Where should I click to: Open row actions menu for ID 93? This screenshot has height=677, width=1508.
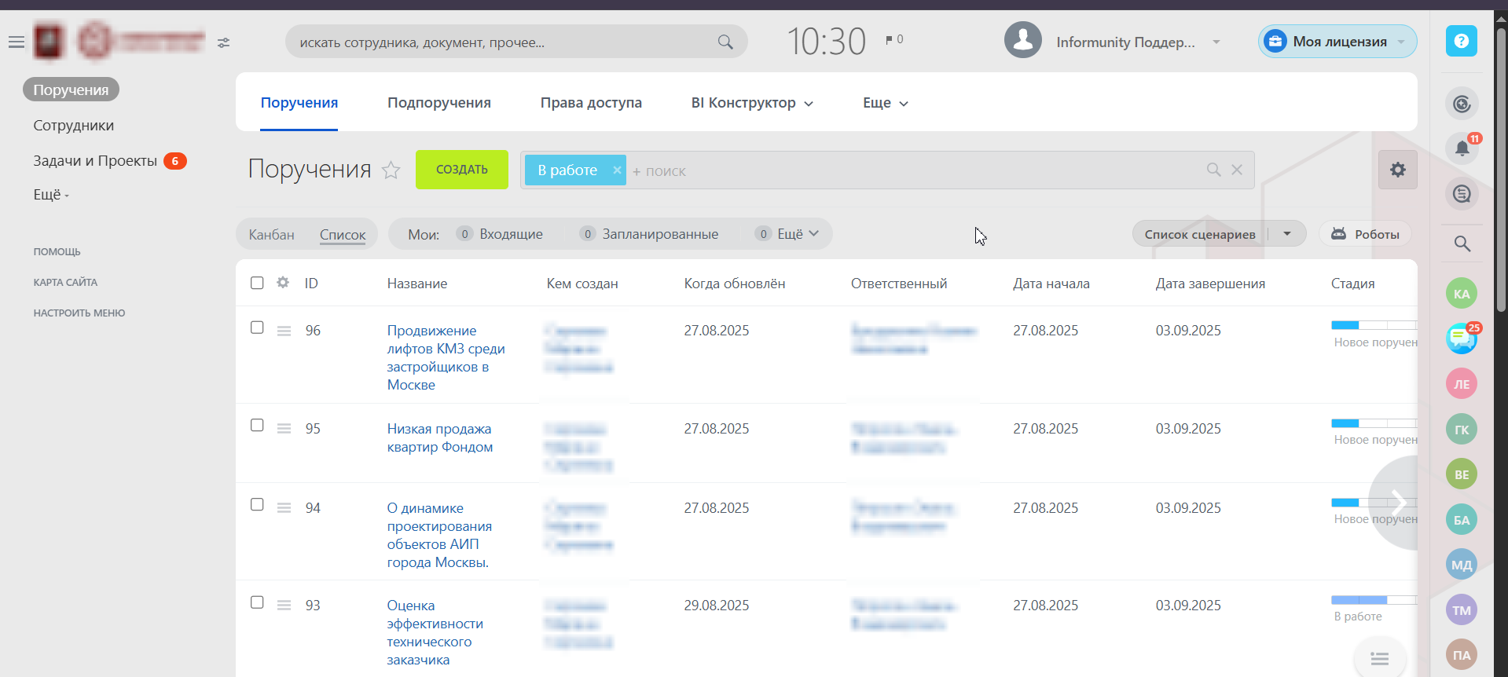click(x=284, y=606)
